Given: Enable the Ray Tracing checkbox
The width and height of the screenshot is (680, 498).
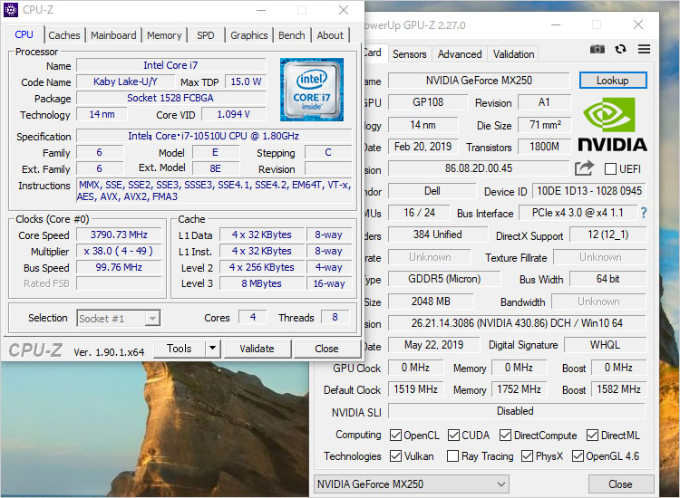Looking at the screenshot, I should coord(452,456).
